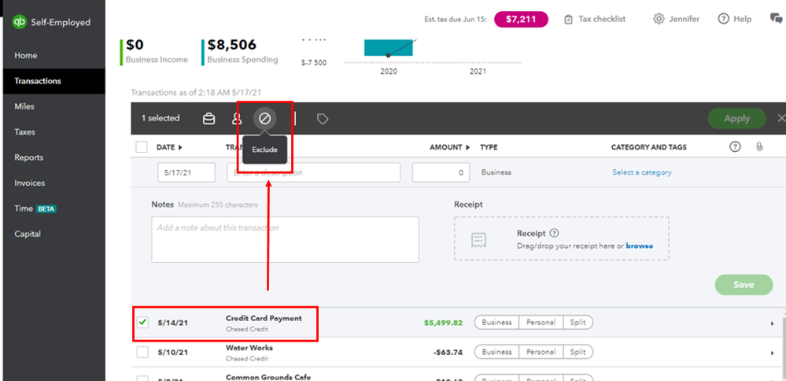This screenshot has height=381, width=786.
Task: Expand the Credit Card Payment row arrow
Action: 772,324
